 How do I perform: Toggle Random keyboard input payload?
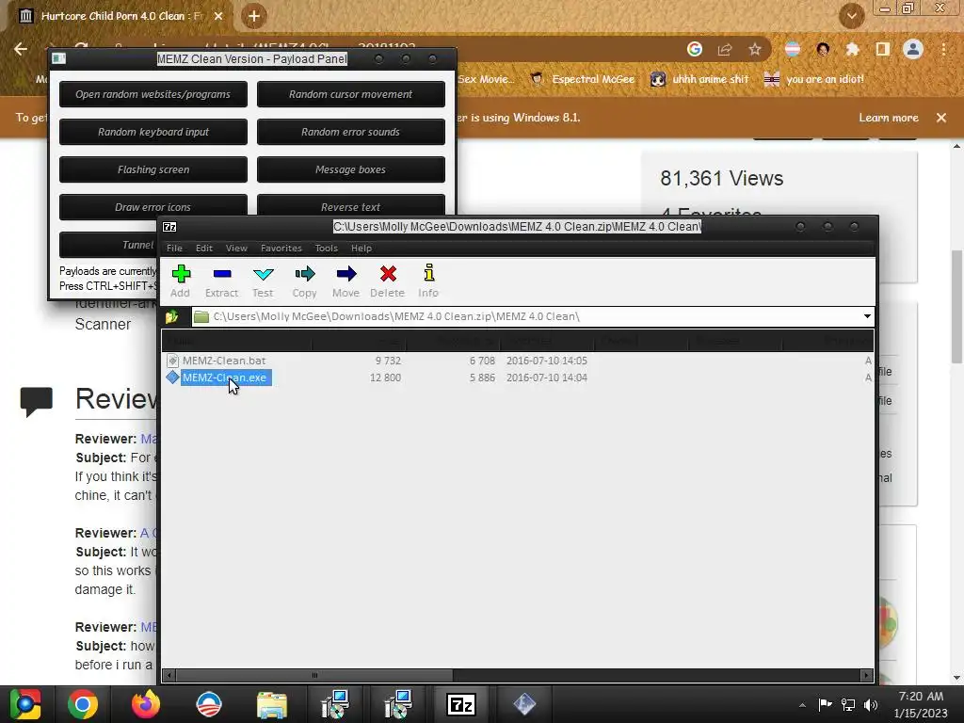point(153,132)
